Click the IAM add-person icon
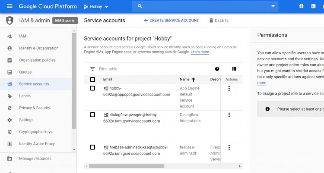The image size is (324, 173). click(x=10, y=37)
